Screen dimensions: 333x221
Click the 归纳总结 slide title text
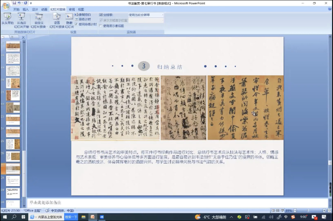pos(170,67)
